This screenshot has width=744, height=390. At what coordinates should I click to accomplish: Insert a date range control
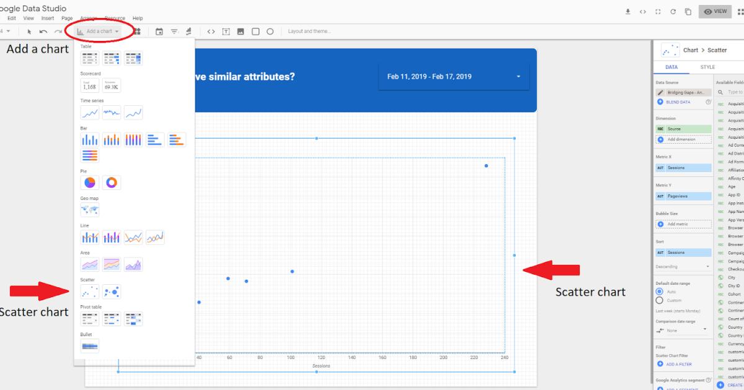point(159,31)
